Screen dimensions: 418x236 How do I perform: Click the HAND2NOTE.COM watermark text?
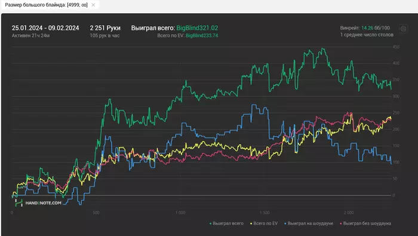tap(43, 203)
